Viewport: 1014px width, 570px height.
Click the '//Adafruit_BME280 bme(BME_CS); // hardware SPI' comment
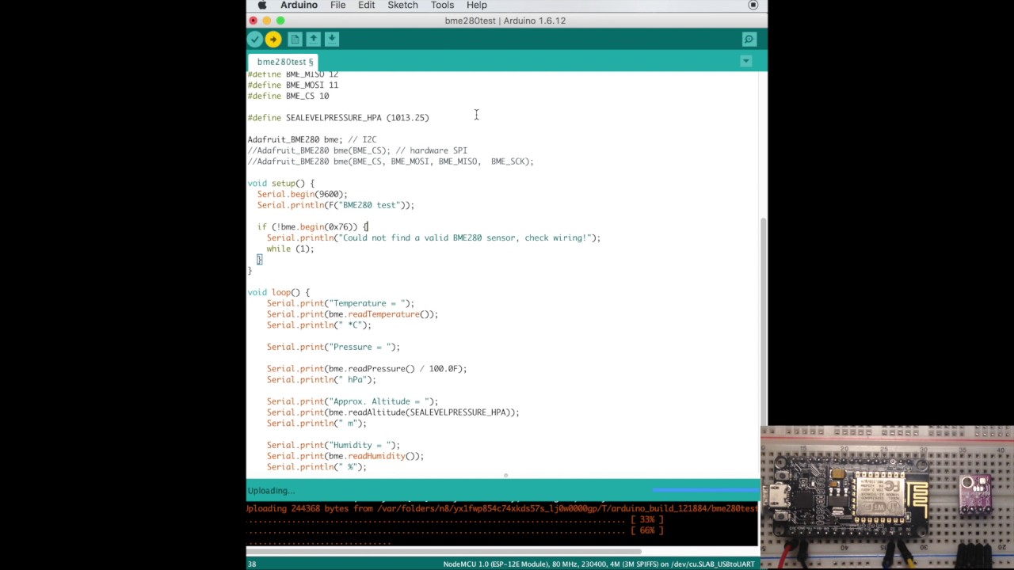[357, 150]
